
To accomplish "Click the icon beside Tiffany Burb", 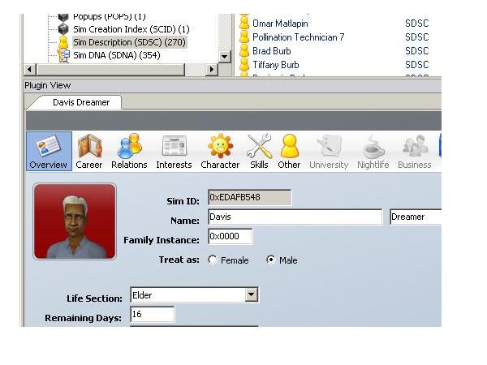I will tap(244, 64).
